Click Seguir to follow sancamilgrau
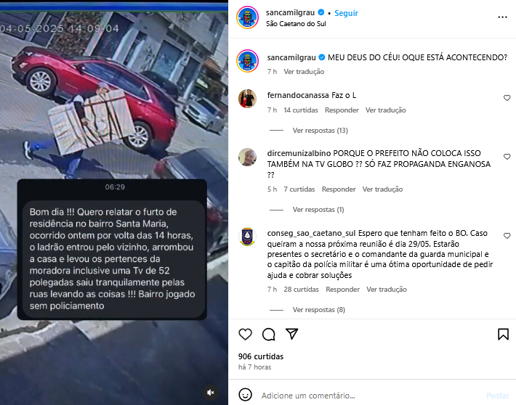This screenshot has height=405, width=516. pos(346,13)
